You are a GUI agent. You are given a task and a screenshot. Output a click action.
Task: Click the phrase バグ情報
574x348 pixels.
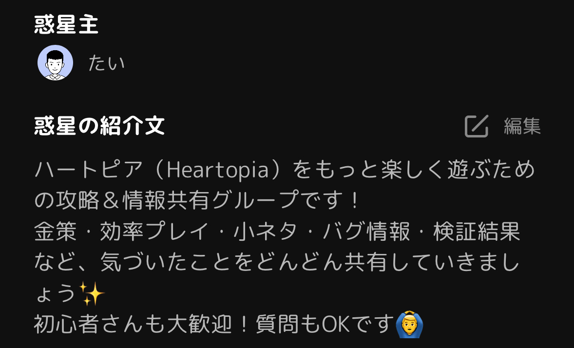(366, 232)
